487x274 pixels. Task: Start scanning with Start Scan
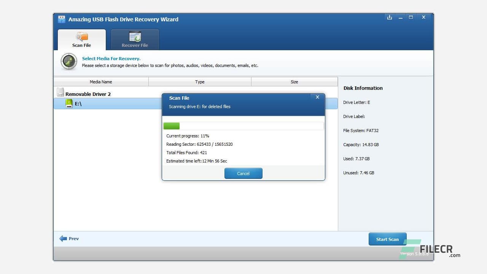click(x=387, y=239)
